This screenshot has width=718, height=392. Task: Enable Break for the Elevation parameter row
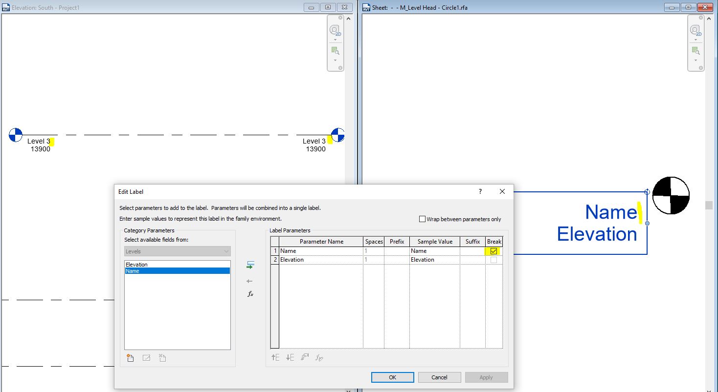point(494,259)
